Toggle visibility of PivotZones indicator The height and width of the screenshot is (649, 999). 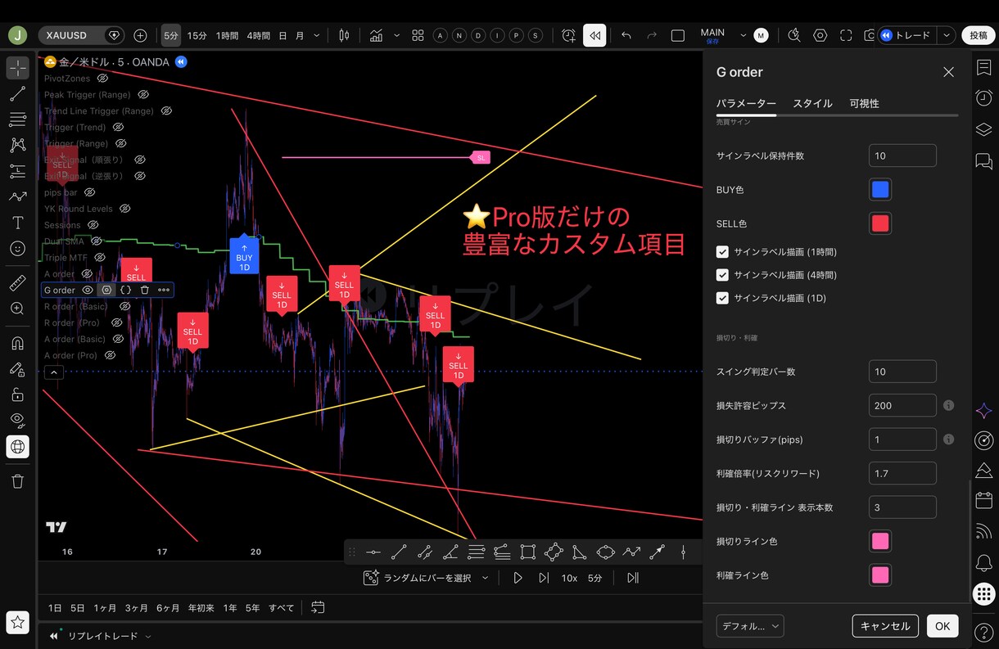pos(103,79)
